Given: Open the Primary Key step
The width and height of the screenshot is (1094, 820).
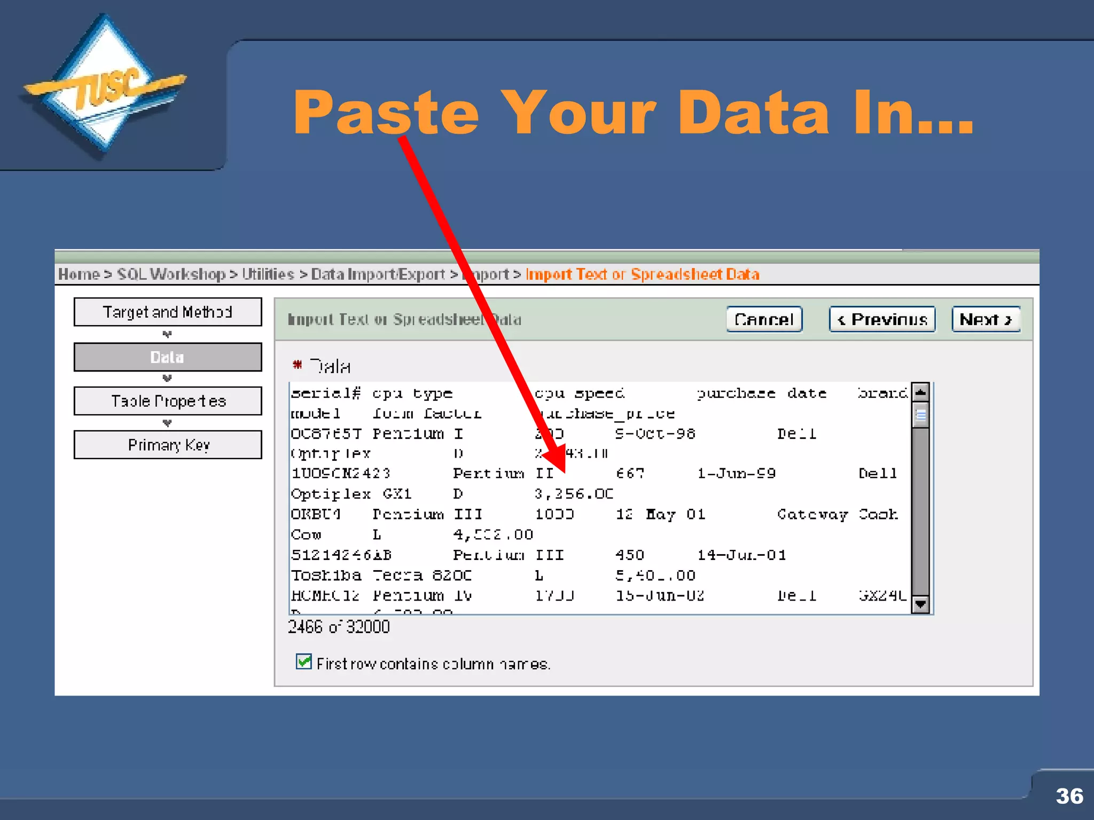Looking at the screenshot, I should (x=168, y=445).
